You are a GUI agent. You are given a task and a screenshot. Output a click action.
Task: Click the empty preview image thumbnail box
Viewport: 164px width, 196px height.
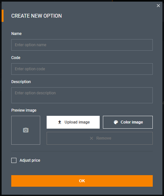pos(26,130)
